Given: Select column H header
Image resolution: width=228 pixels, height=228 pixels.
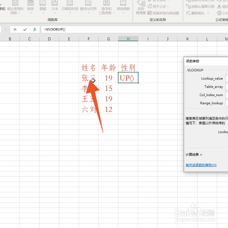Looking at the screenshot, I should point(128,39).
